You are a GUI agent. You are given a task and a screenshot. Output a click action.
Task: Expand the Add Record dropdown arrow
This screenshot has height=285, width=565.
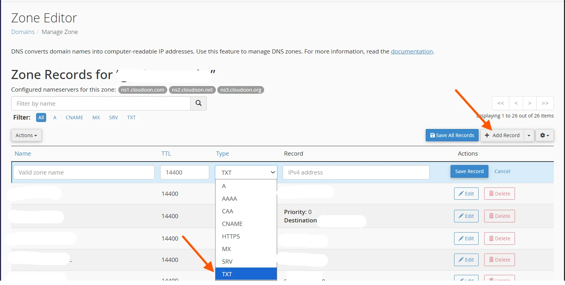529,135
